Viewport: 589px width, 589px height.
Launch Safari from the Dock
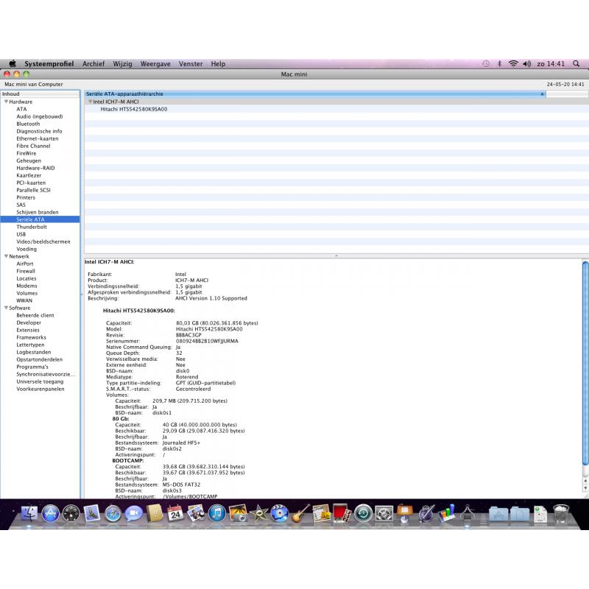pyautogui.click(x=113, y=513)
